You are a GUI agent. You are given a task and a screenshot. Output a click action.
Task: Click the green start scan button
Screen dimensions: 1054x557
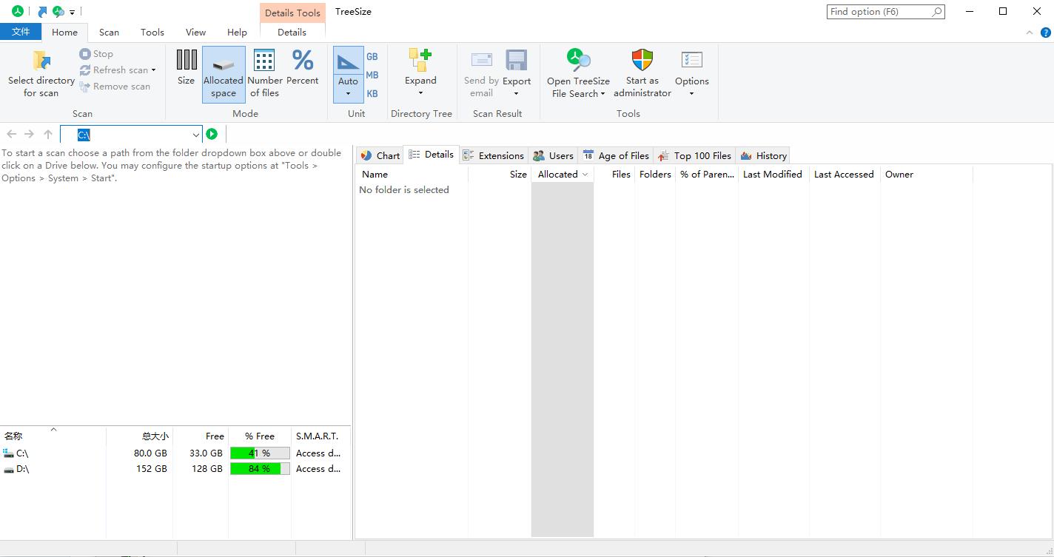212,134
